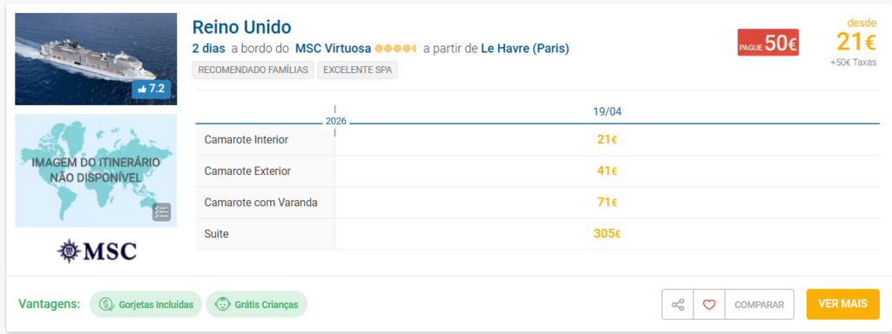Open the cruise ship photo thumbnail

click(96, 59)
